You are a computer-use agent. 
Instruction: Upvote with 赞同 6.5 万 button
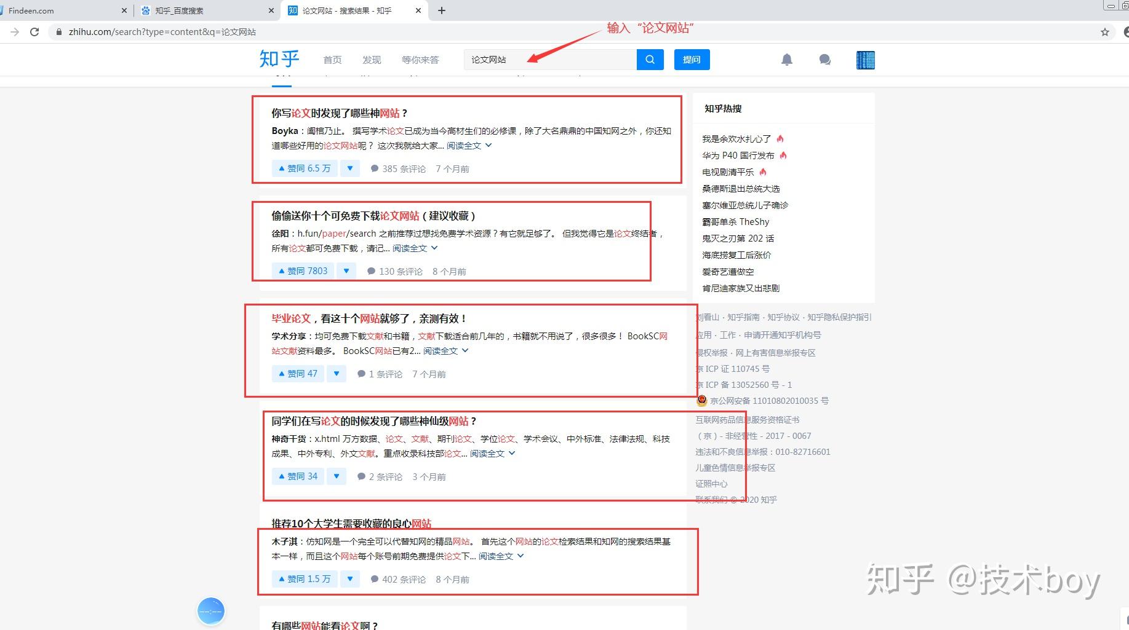[x=305, y=168]
